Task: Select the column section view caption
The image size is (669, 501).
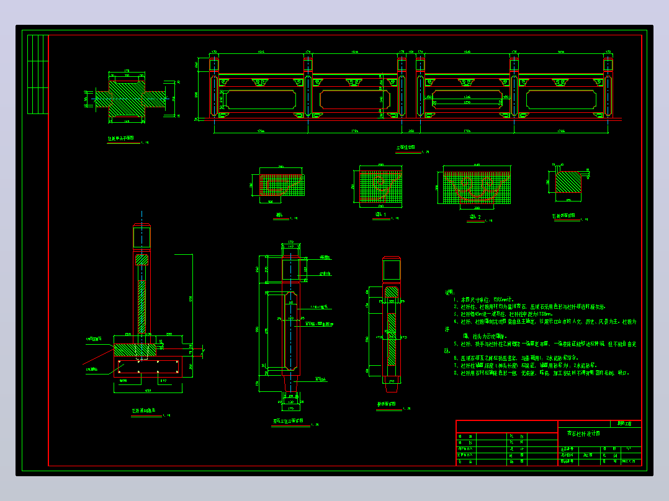Action: pyautogui.click(x=387, y=404)
